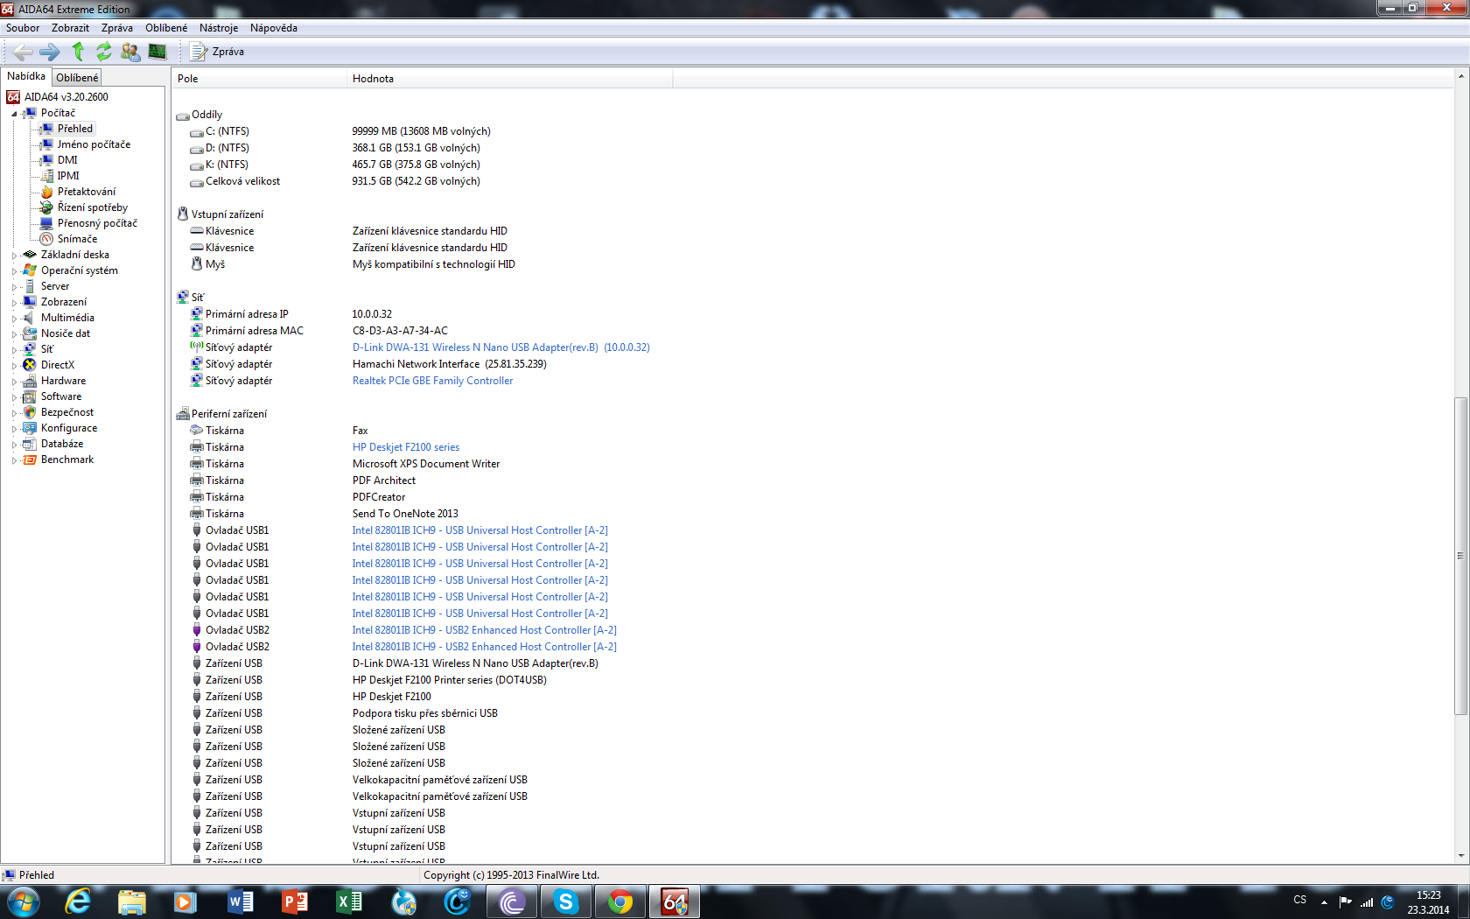Click the Hardware tree icon
The height and width of the screenshot is (919, 1470).
[30, 381]
